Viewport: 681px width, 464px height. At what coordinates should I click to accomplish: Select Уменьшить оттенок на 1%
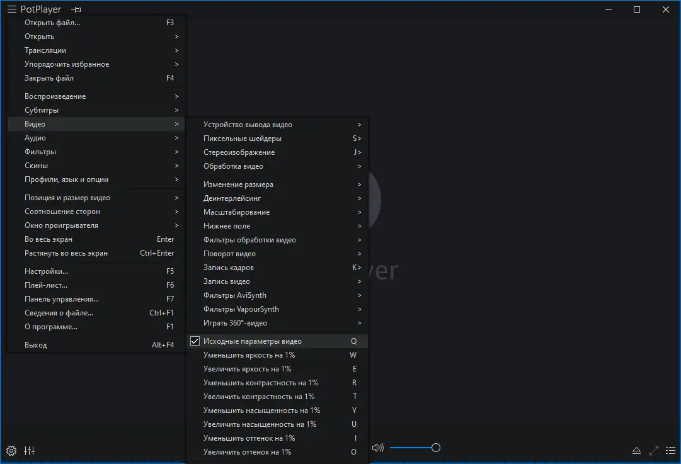(x=277, y=438)
